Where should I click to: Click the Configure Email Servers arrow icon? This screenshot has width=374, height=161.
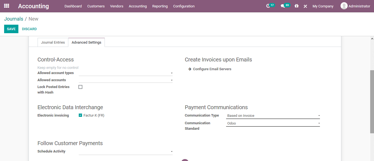[x=190, y=69]
